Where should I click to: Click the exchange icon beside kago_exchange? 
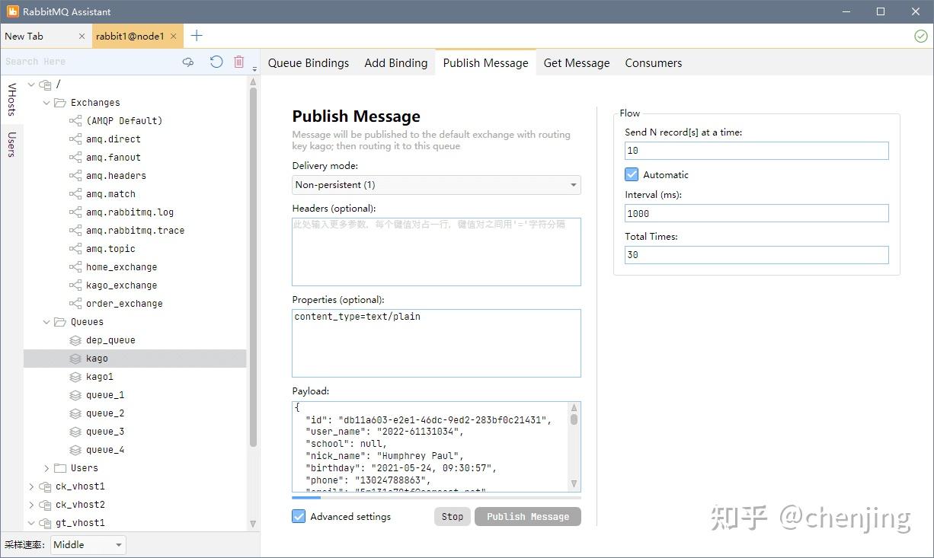click(x=75, y=285)
